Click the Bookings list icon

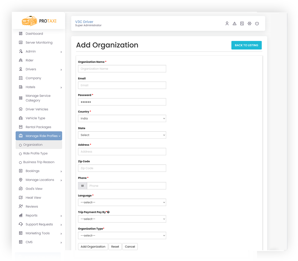[x=21, y=171]
